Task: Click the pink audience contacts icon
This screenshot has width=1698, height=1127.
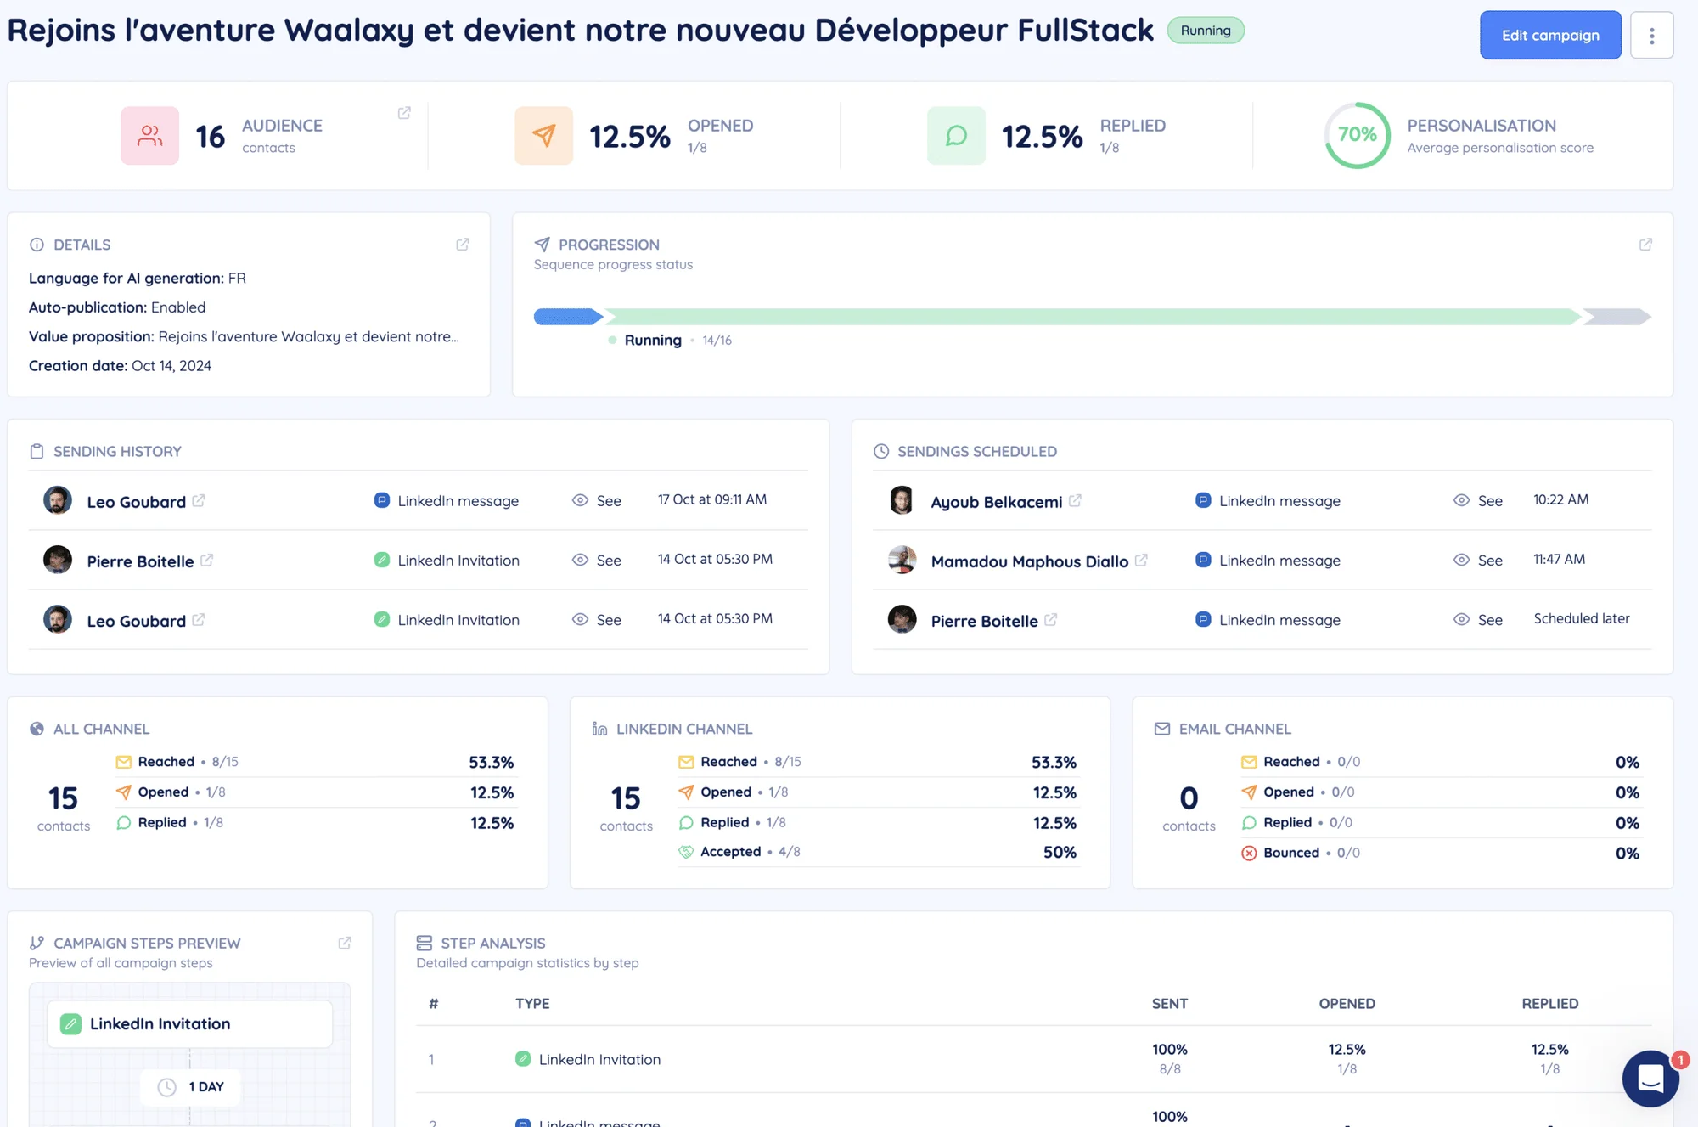Action: 149,135
